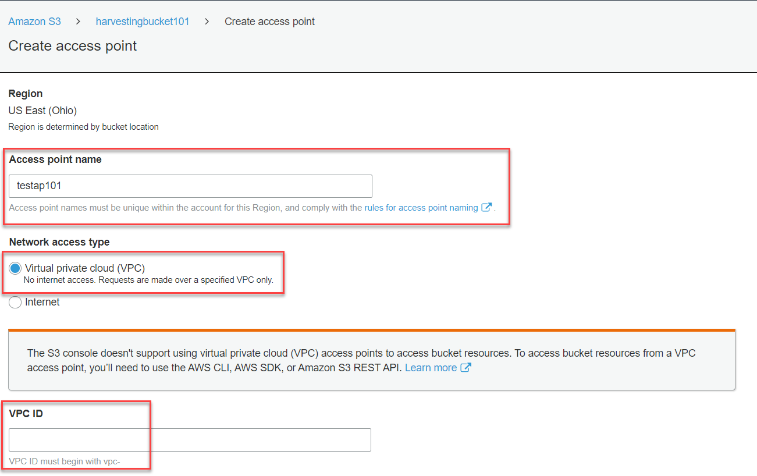The height and width of the screenshot is (476, 757).
Task: Open rules for access point naming link
Action: (421, 208)
